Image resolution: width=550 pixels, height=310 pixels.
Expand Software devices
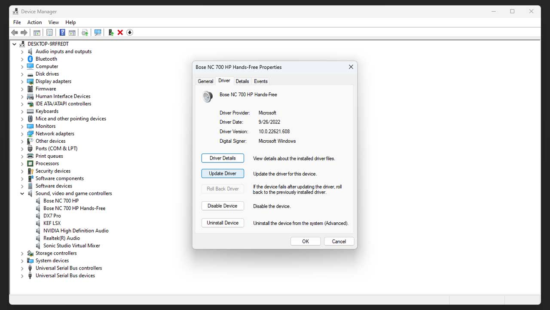point(22,186)
